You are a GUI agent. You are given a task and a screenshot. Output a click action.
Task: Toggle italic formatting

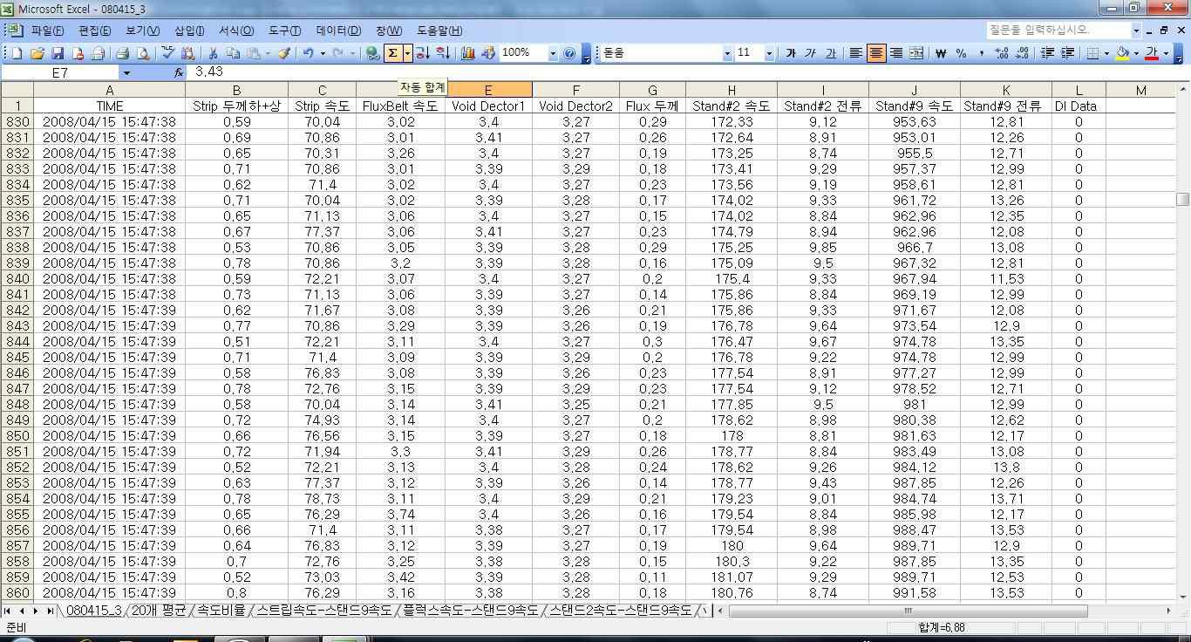point(810,53)
